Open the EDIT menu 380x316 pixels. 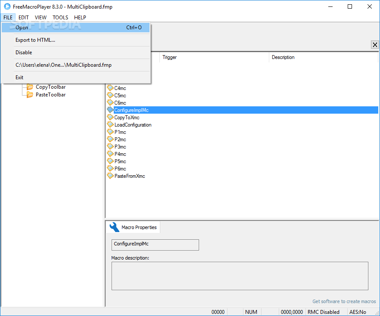(x=24, y=17)
